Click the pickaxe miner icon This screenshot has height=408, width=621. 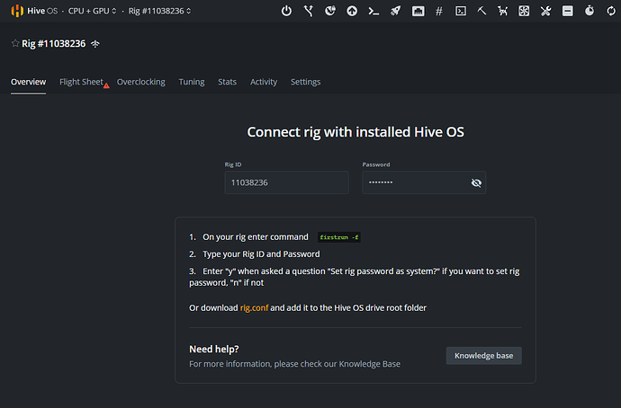click(481, 11)
